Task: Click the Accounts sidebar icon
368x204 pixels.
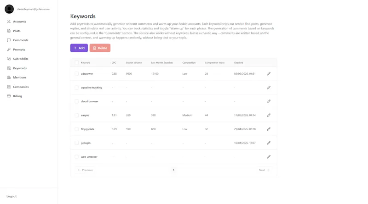Action: click(x=9, y=21)
